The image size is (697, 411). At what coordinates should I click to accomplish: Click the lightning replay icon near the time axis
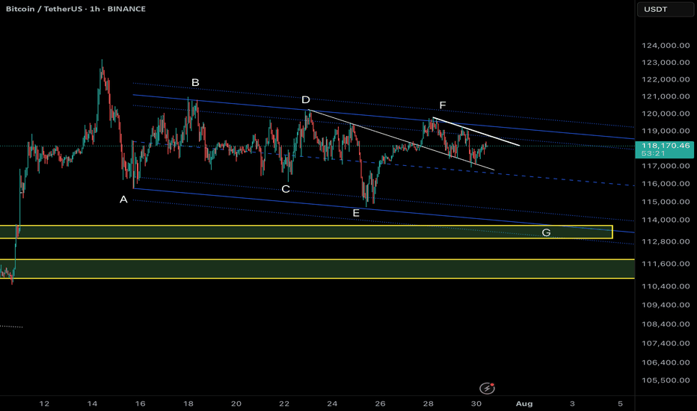487,389
